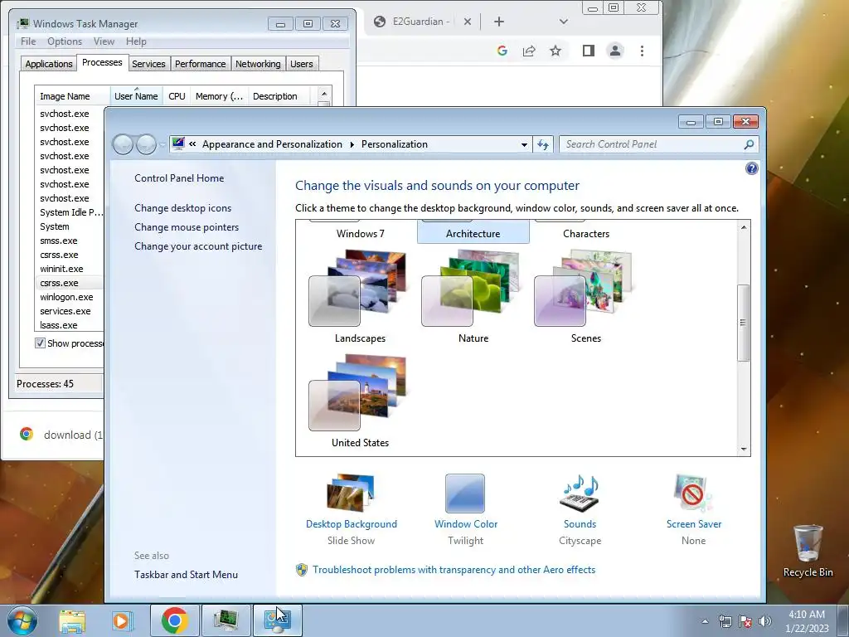Select the Nature theme

(473, 297)
